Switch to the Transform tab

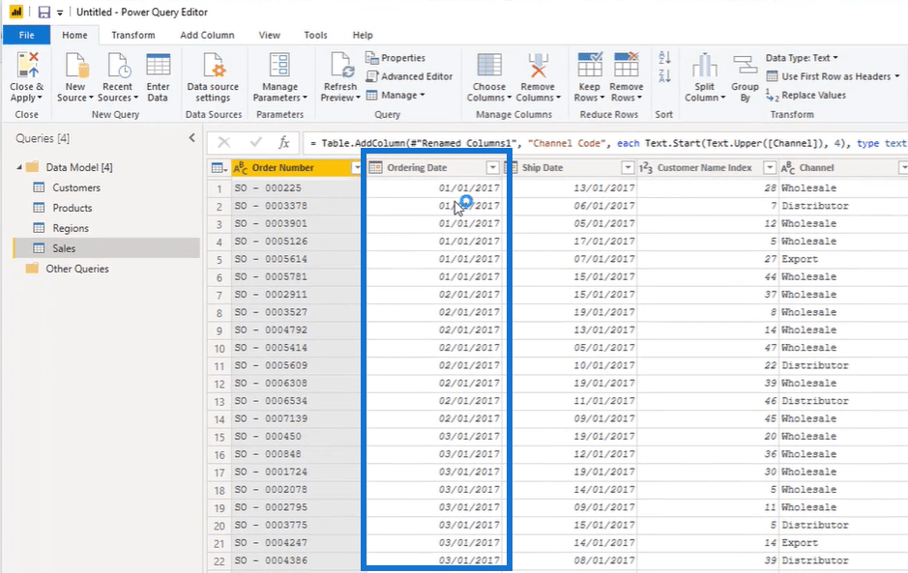tap(133, 35)
